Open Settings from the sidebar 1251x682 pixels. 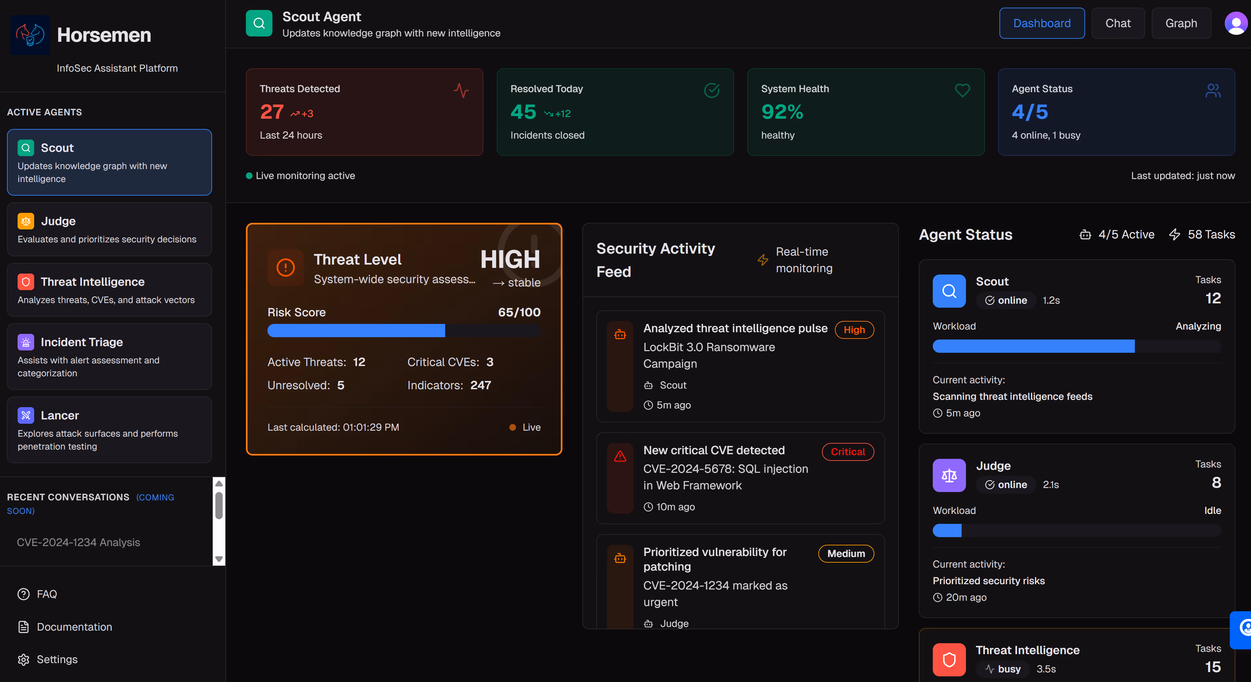(x=57, y=659)
